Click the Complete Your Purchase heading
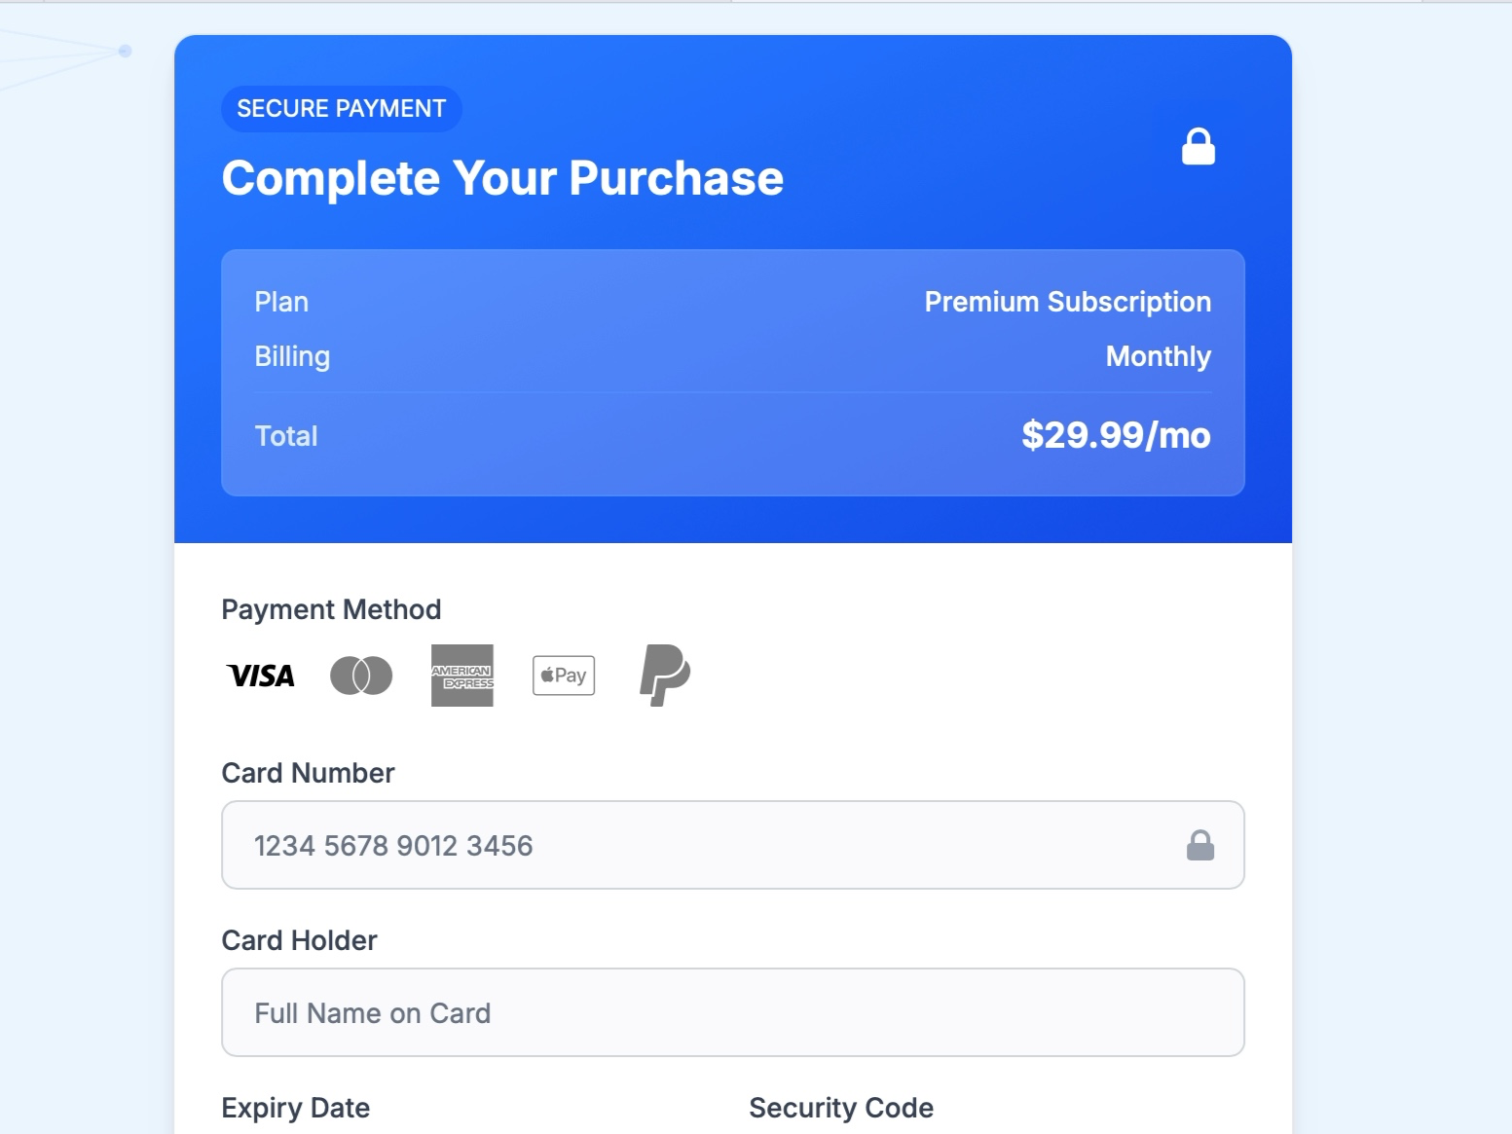 503,178
